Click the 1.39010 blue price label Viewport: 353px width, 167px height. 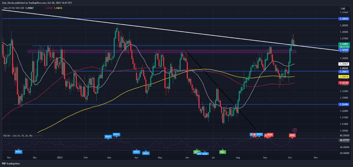tap(344, 19)
